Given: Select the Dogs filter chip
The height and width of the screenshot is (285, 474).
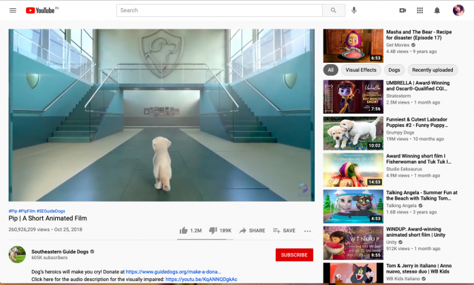Looking at the screenshot, I should 394,70.
